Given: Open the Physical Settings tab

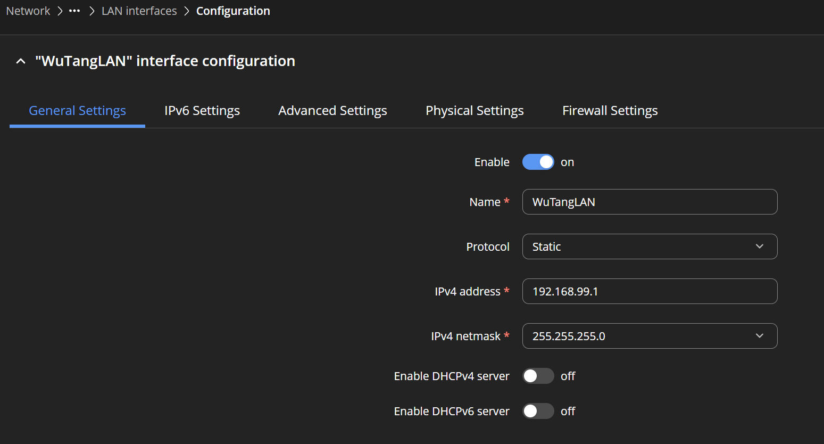Looking at the screenshot, I should (x=475, y=110).
